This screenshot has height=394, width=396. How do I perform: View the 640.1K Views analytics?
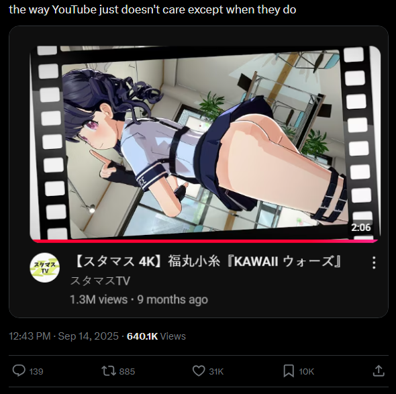click(156, 336)
